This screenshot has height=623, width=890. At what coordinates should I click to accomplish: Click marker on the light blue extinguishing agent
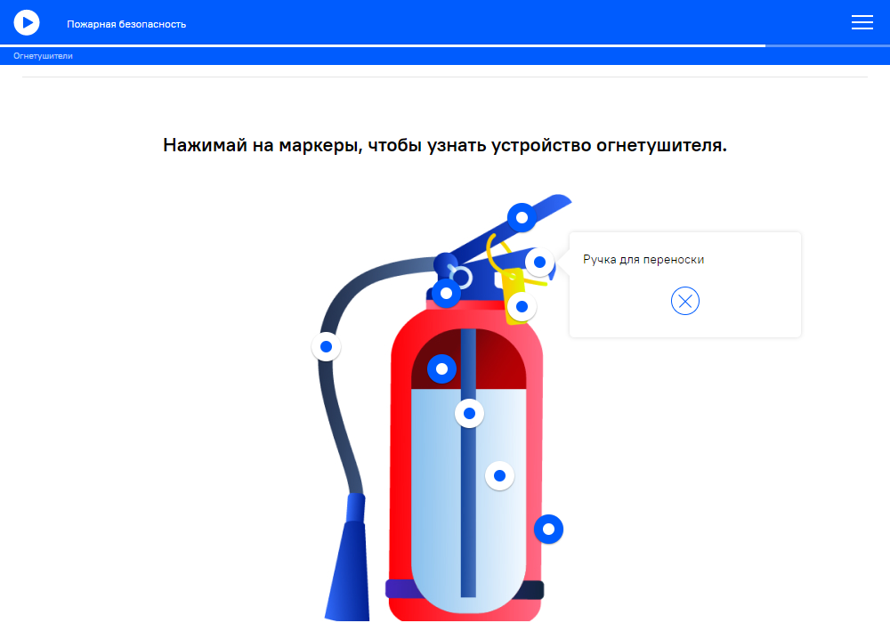click(499, 475)
